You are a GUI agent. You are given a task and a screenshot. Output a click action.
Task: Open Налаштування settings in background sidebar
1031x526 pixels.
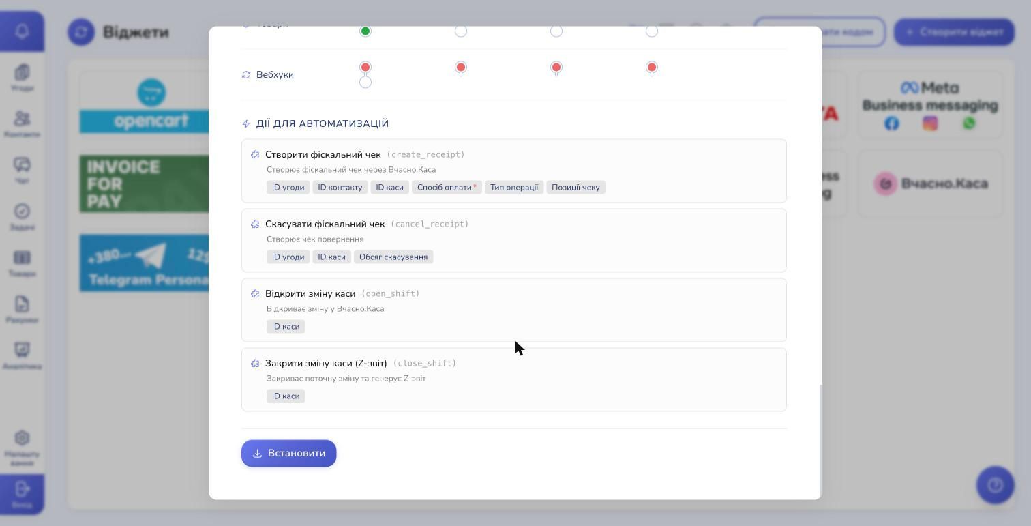tap(22, 448)
